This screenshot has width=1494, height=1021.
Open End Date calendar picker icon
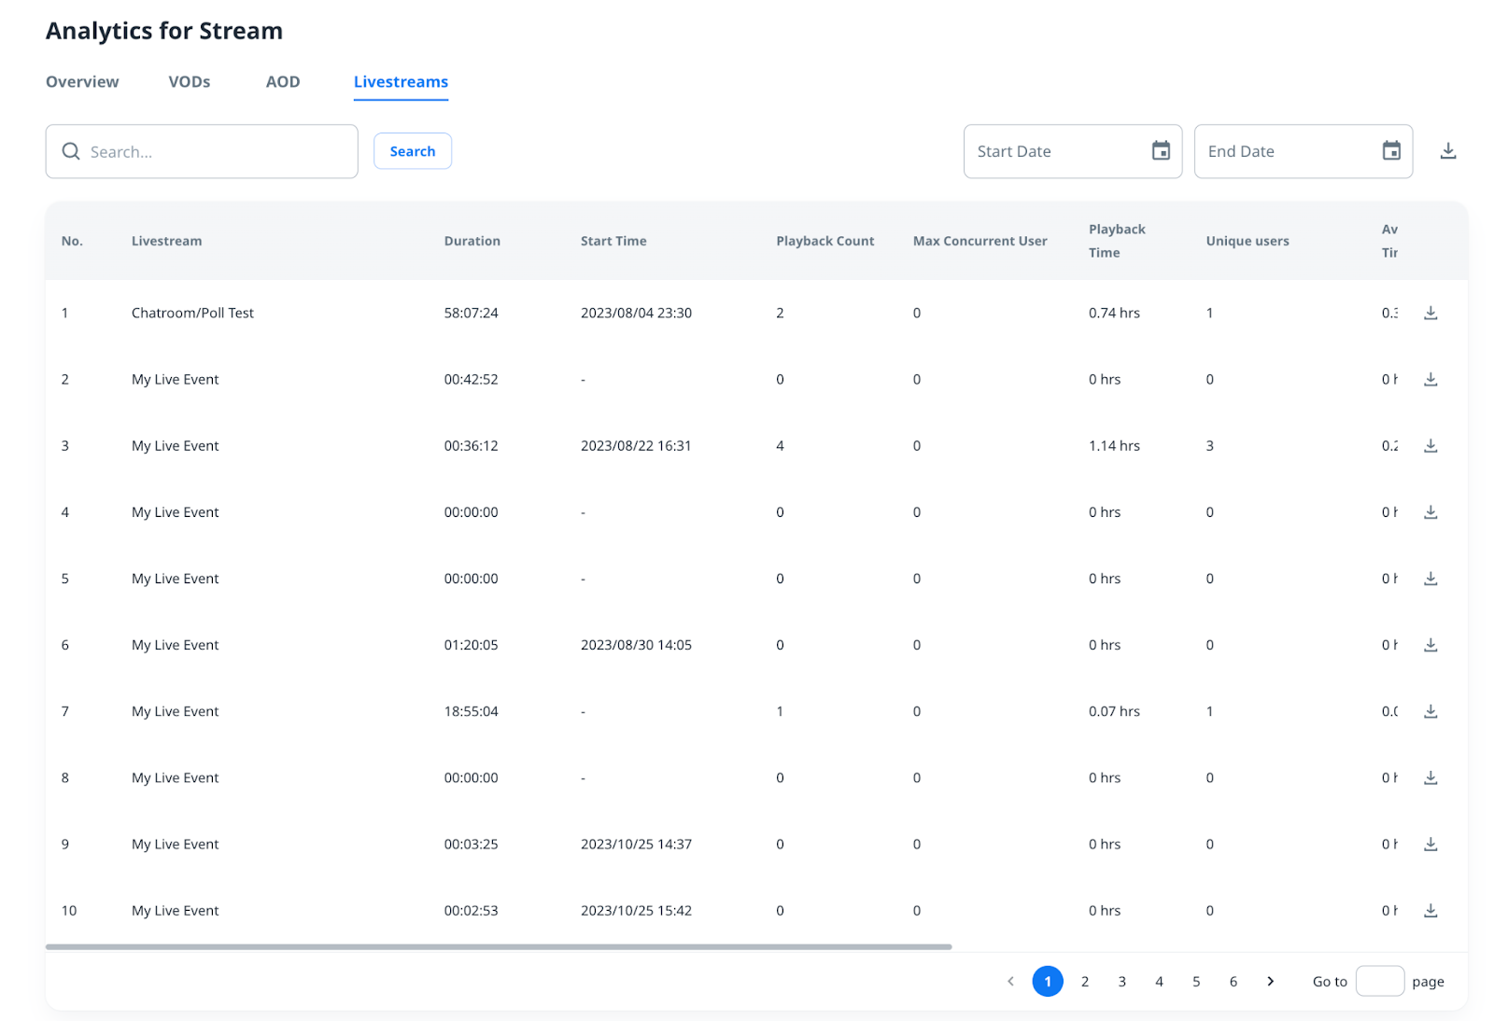pyautogui.click(x=1391, y=151)
